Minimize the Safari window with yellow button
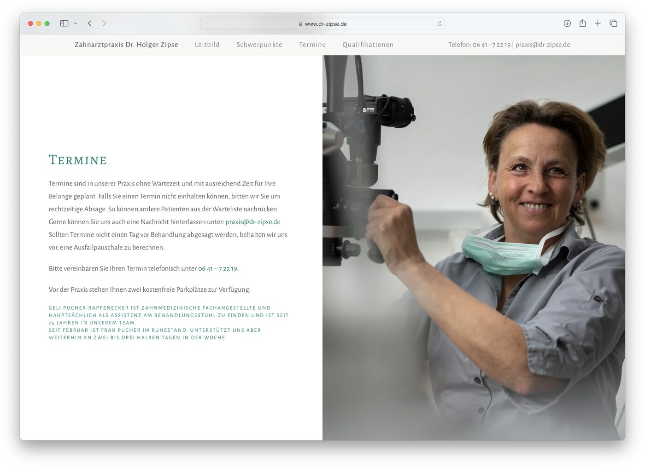The width and height of the screenshot is (645, 468). (39, 23)
